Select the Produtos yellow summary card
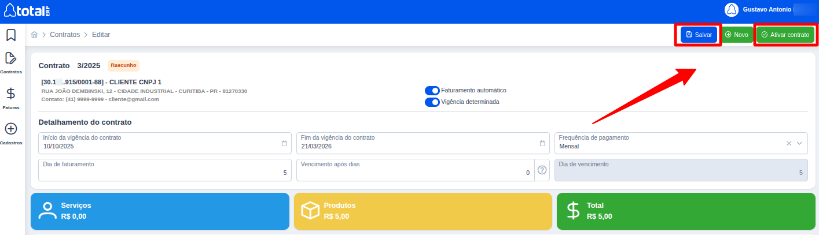Viewport: 819px width, 235px height. tap(423, 211)
